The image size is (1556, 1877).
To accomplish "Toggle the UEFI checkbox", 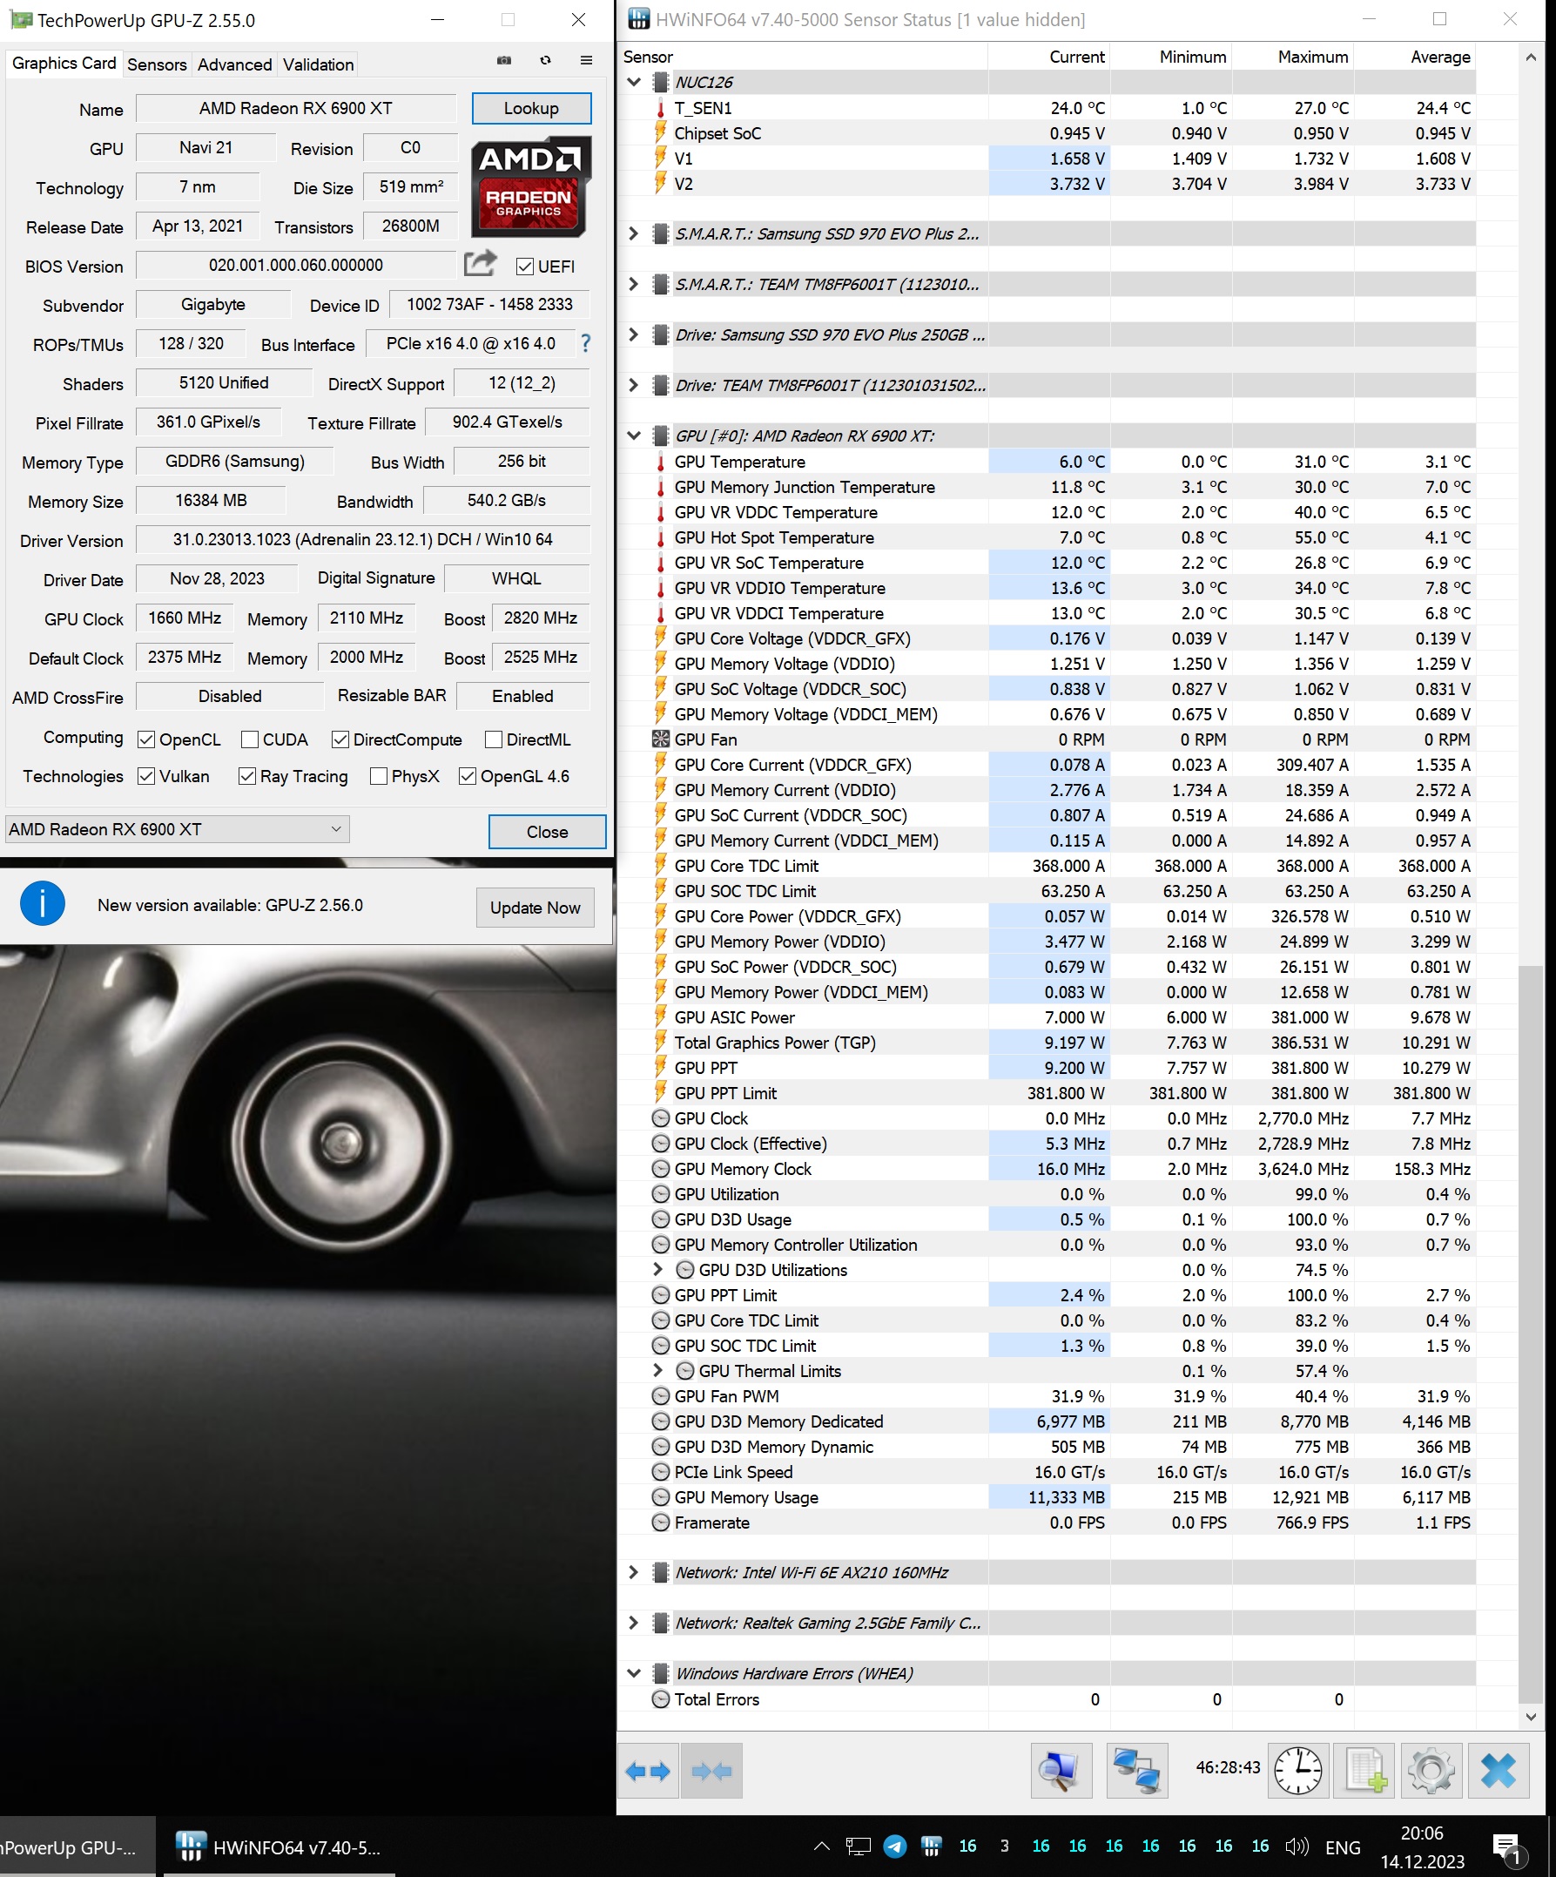I will (525, 267).
